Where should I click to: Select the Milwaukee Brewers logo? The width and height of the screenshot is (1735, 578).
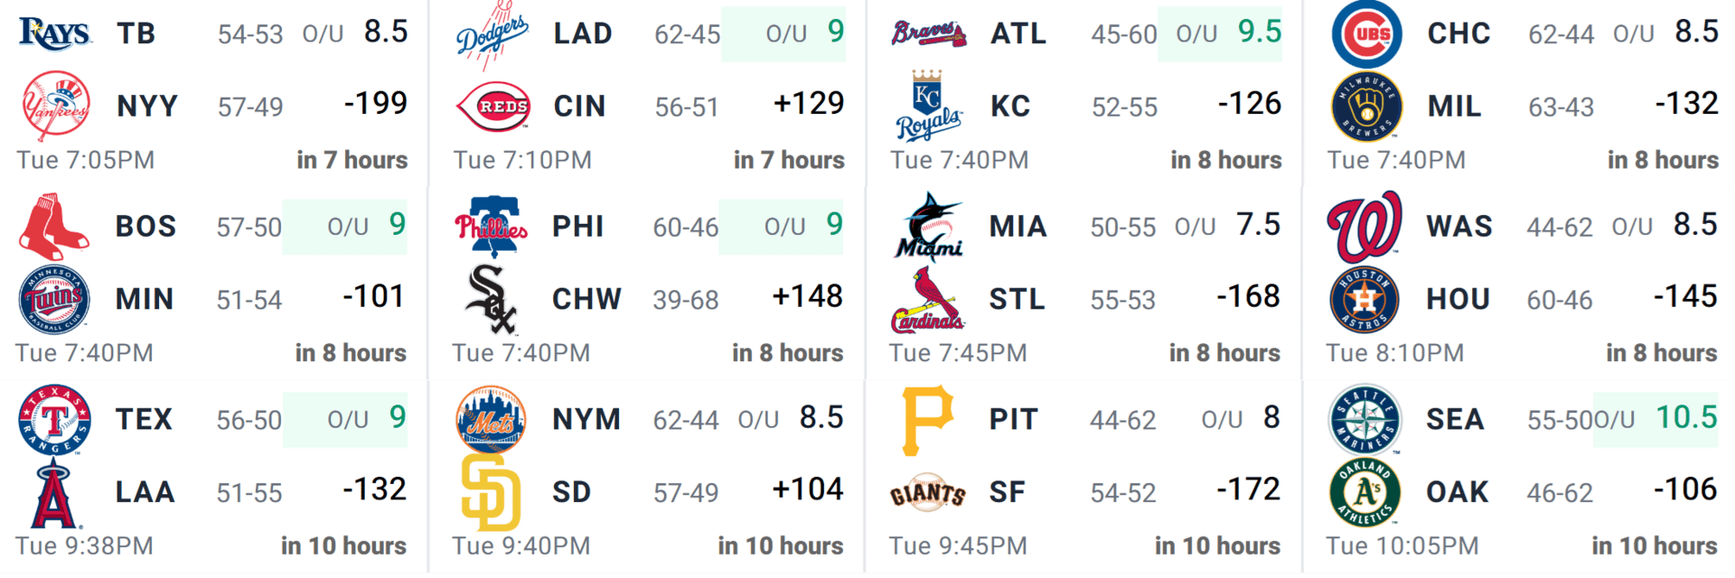[x=1366, y=107]
